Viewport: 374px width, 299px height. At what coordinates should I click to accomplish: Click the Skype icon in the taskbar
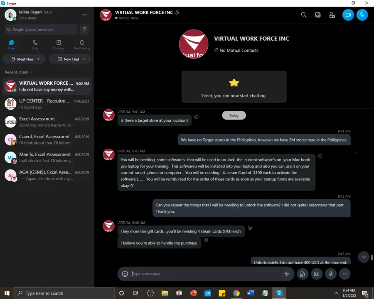(x=279, y=293)
